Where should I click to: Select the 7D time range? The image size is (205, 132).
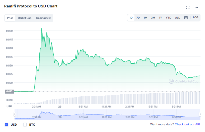[138, 17]
